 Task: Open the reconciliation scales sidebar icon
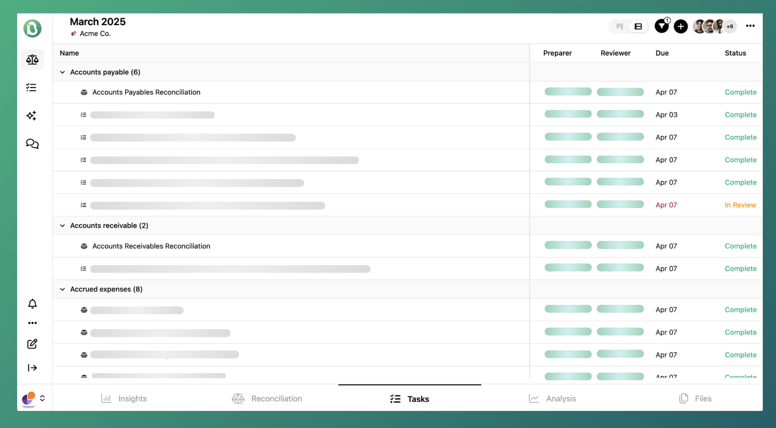[x=32, y=60]
